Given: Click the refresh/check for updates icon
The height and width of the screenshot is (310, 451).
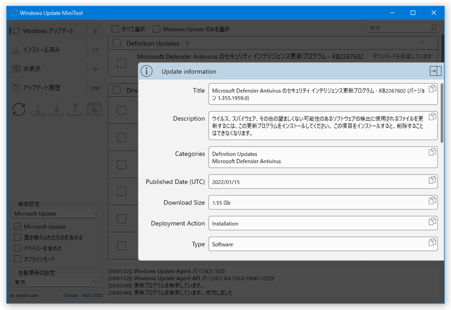Looking at the screenshot, I should tap(19, 109).
